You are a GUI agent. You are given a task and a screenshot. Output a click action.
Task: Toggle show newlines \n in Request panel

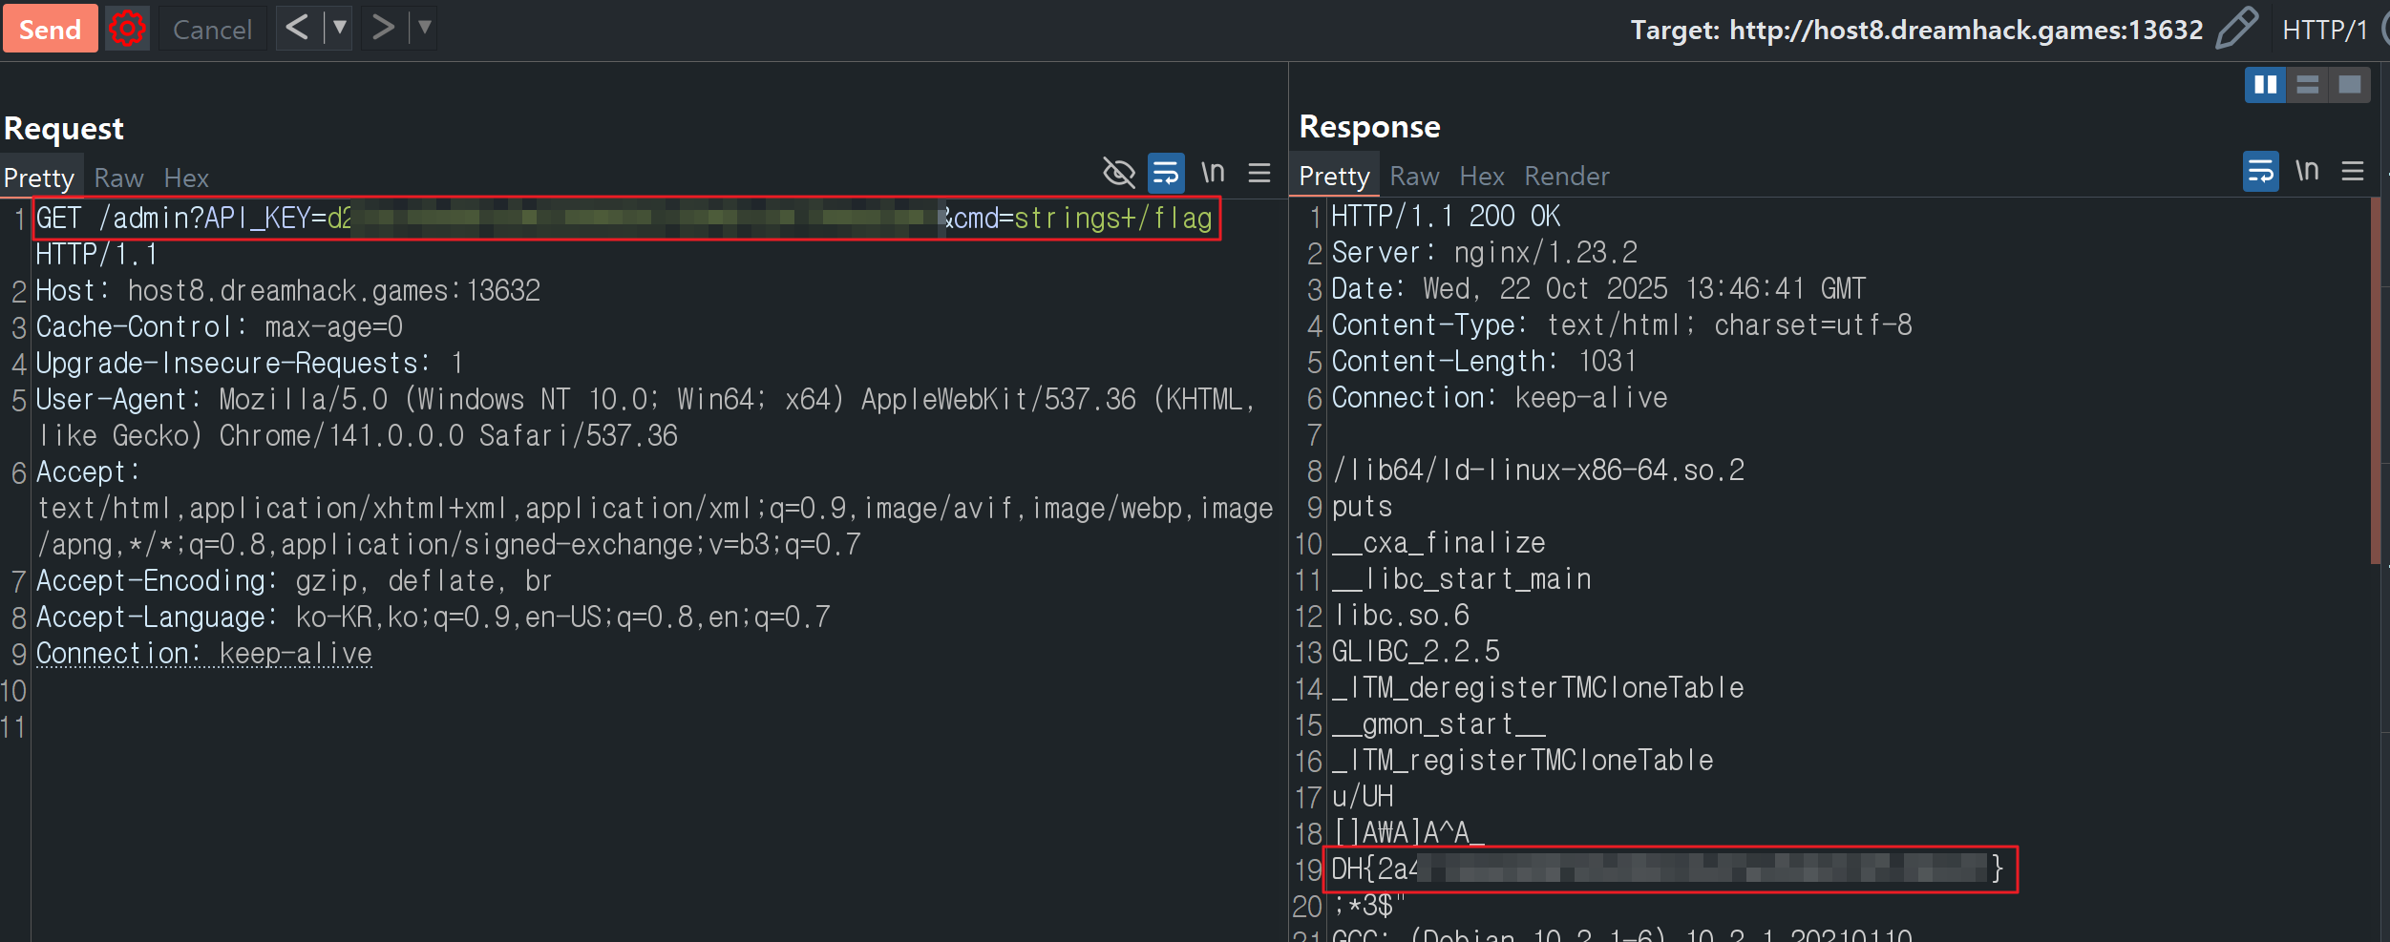click(x=1213, y=173)
